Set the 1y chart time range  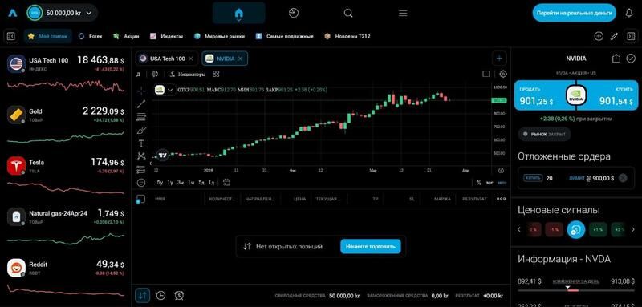(170, 183)
